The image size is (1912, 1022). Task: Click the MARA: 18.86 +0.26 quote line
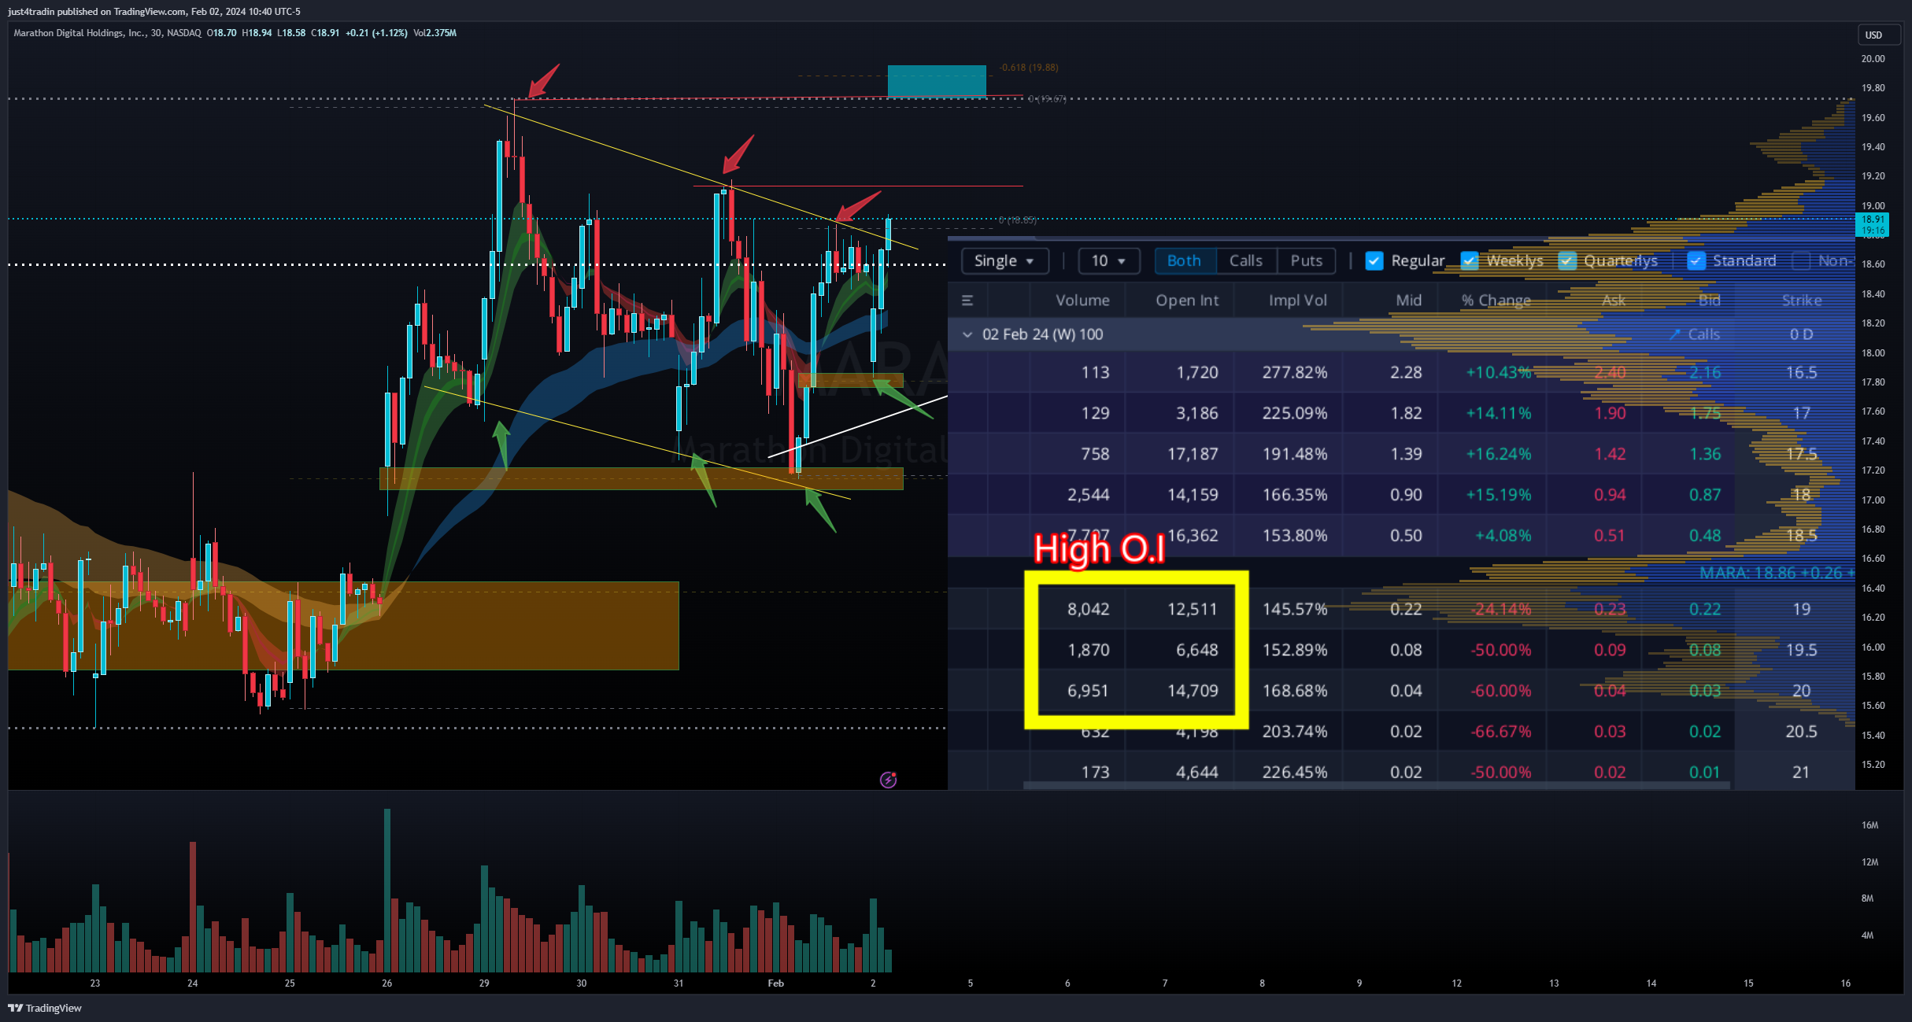coord(1776,573)
